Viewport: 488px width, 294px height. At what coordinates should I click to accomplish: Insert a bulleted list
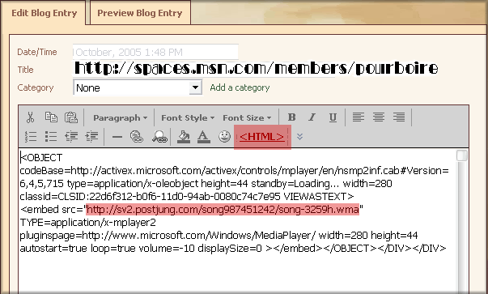[x=51, y=136]
